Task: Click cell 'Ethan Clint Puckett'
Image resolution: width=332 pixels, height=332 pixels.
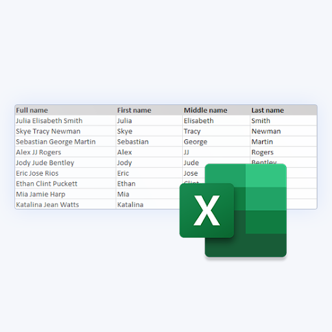Action: click(65, 184)
